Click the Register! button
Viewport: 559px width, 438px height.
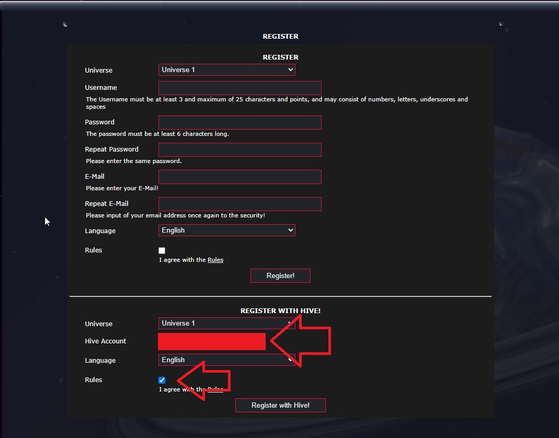[281, 276]
